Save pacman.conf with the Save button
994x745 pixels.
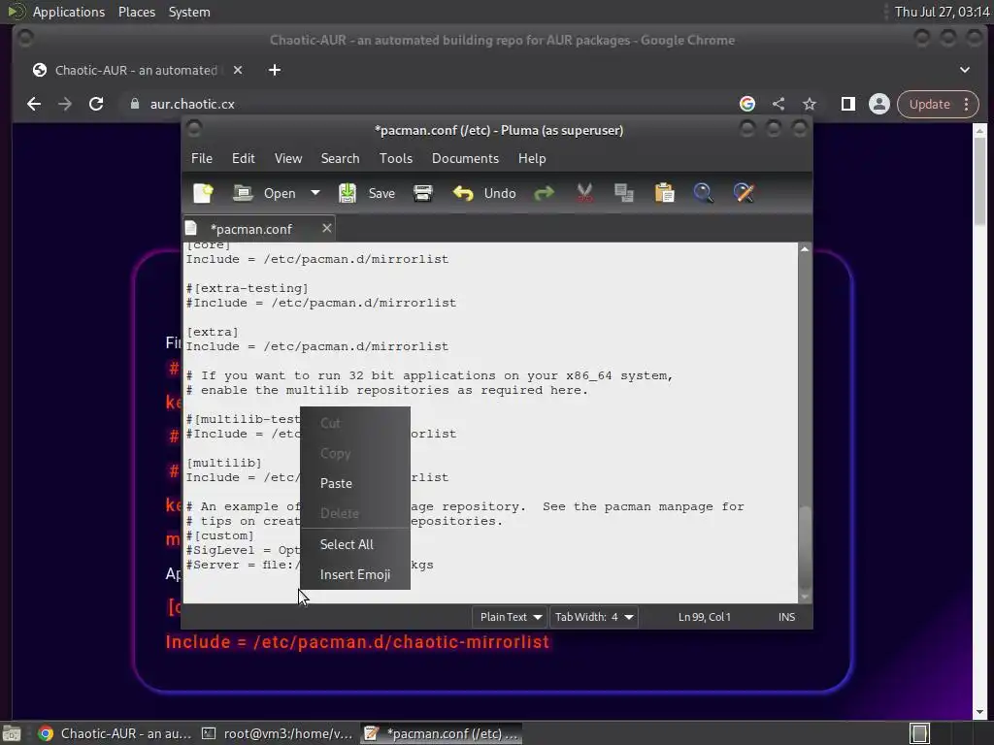(366, 193)
